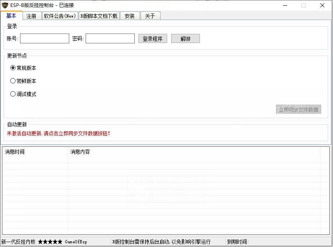
Task: Select the 常规版本 radio option
Action: (x=23, y=68)
